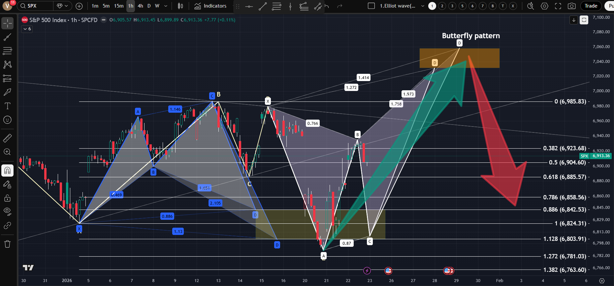Select the XABCD Patterns tool
The image size is (614, 286).
coord(7,65)
